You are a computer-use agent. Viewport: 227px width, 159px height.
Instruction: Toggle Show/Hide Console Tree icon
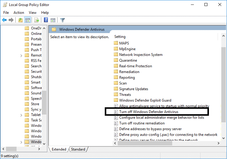point(27,20)
